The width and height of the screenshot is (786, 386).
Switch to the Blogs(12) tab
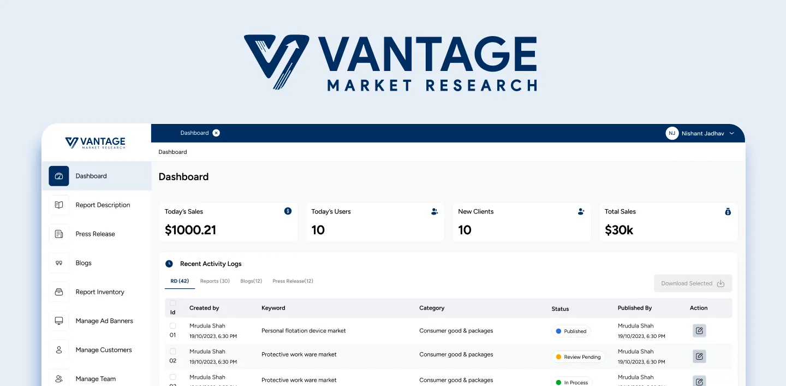[251, 281]
